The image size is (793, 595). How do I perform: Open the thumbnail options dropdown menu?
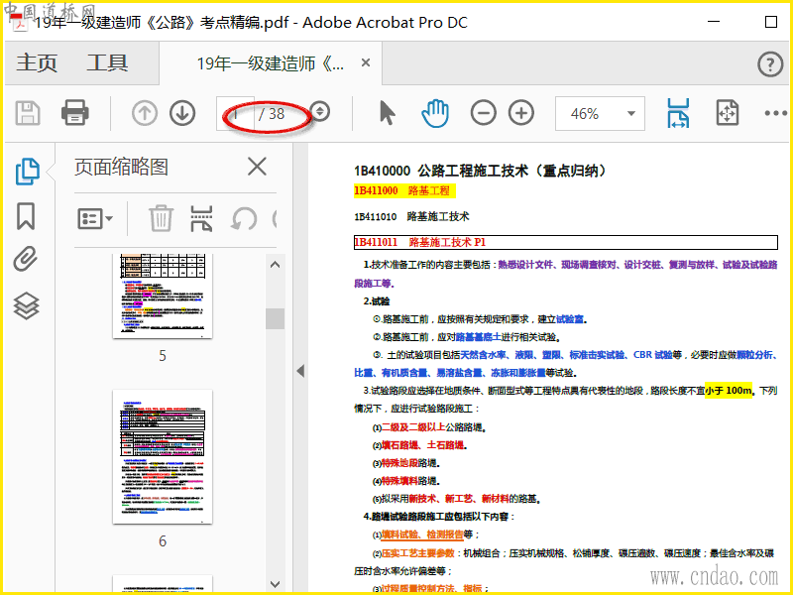(95, 219)
